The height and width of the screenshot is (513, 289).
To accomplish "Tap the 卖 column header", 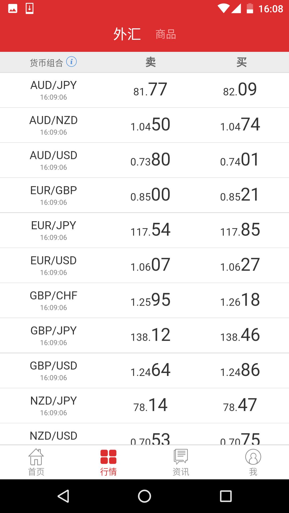I will point(150,62).
